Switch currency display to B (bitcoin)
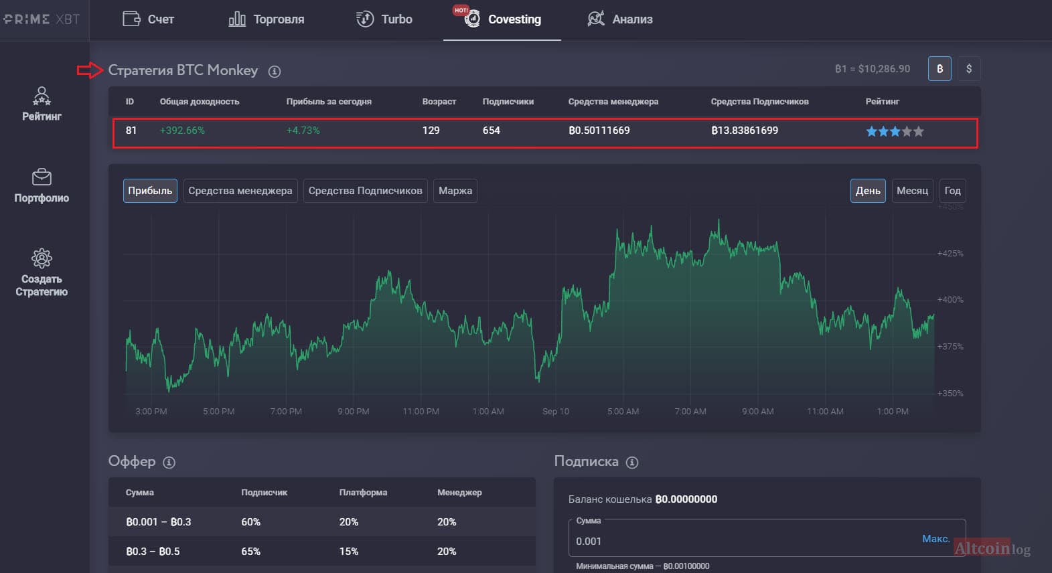This screenshot has width=1052, height=573. (x=940, y=69)
